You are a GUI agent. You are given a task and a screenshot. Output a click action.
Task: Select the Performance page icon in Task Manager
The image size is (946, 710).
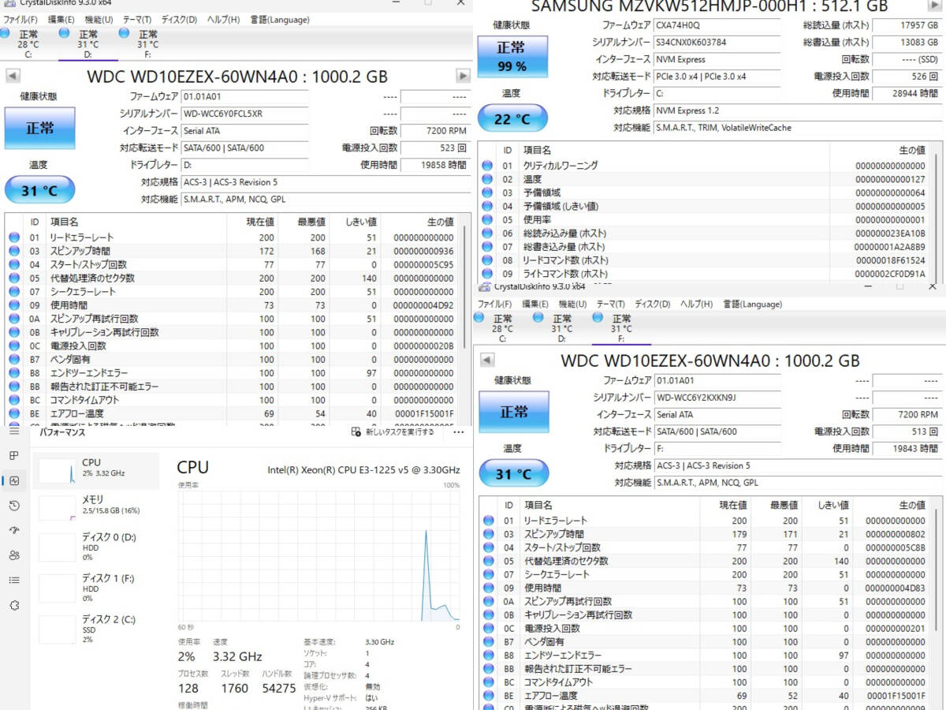coord(13,480)
